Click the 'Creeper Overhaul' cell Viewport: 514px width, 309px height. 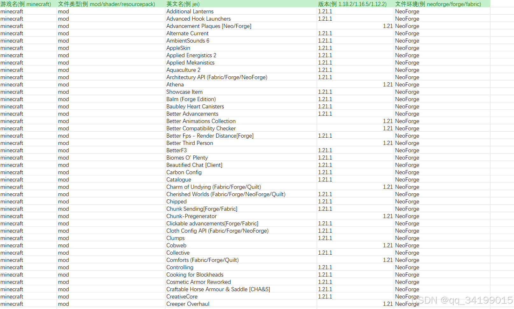[x=241, y=304]
